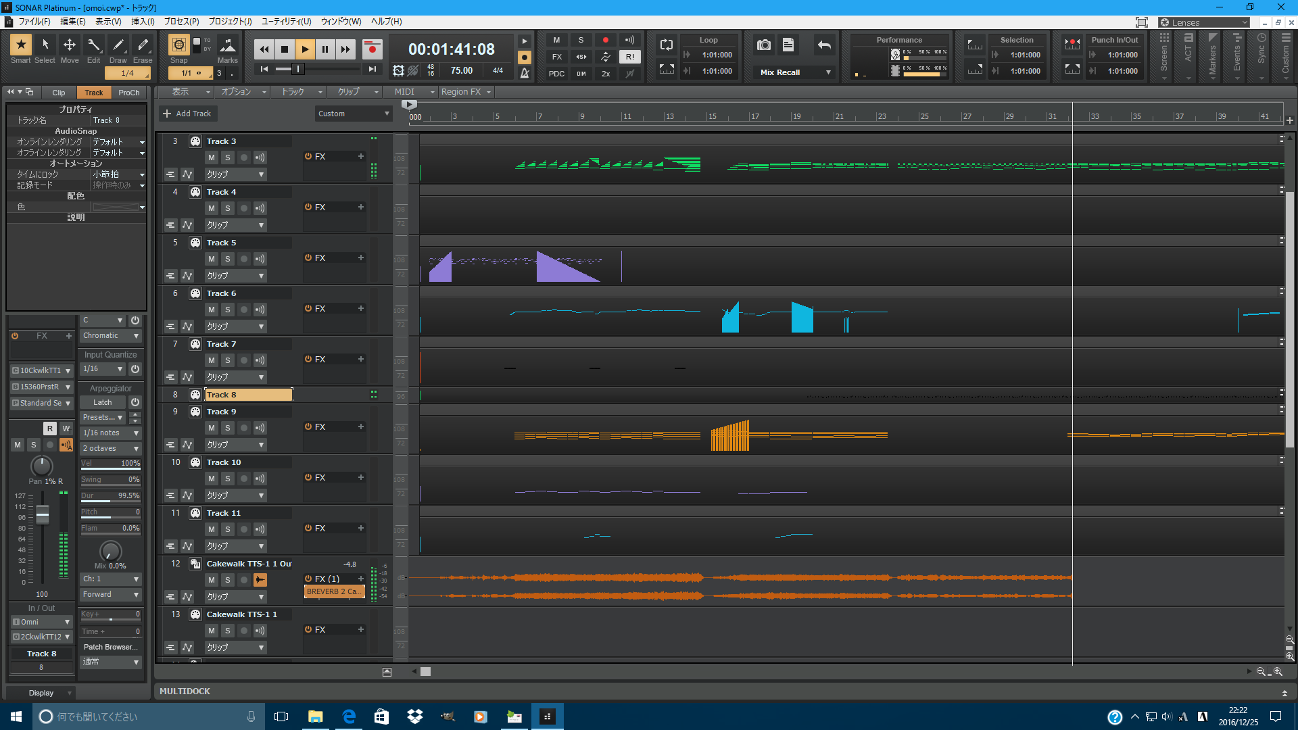Pause playback with the Pause button
Image resolution: width=1298 pixels, height=730 pixels.
coord(325,49)
